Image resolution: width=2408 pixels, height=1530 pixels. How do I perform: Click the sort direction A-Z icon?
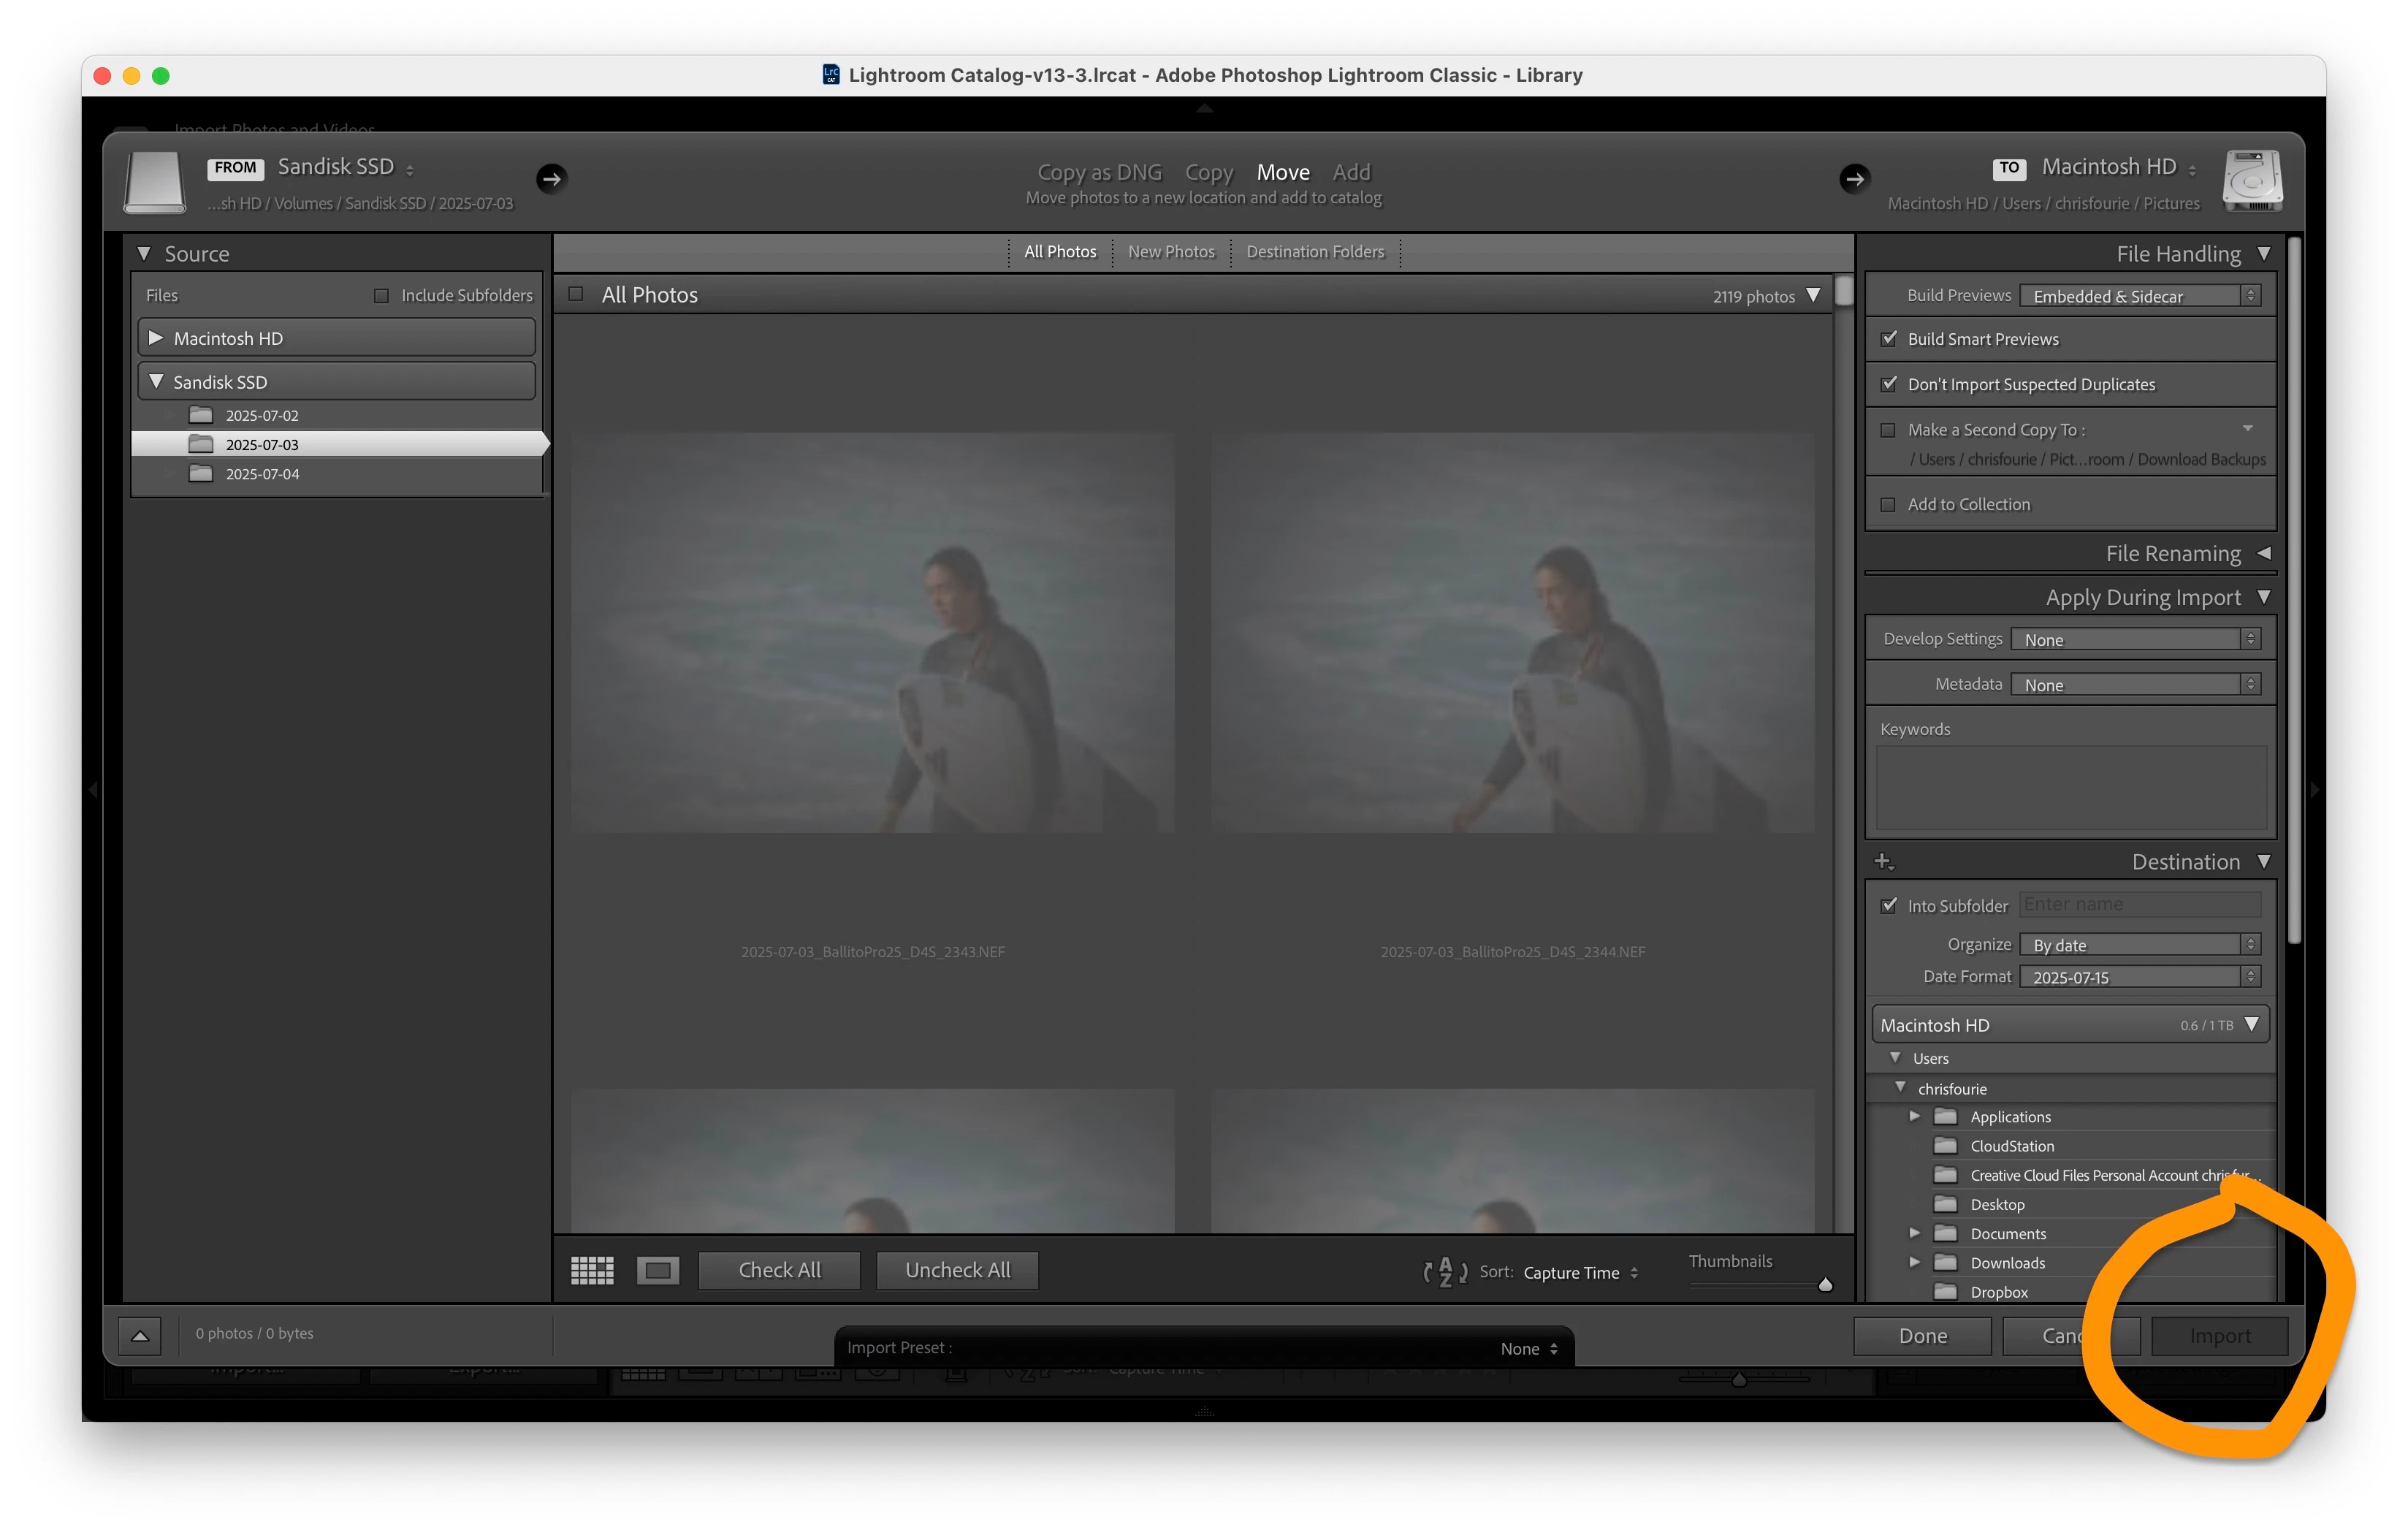coord(1445,1272)
